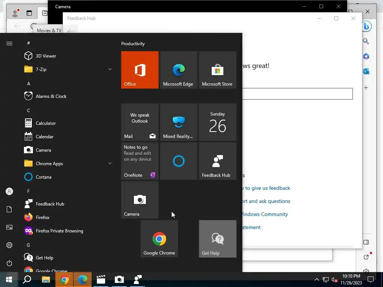Open the link ending in 'atement'
This screenshot has width=383, height=287.
(x=251, y=227)
